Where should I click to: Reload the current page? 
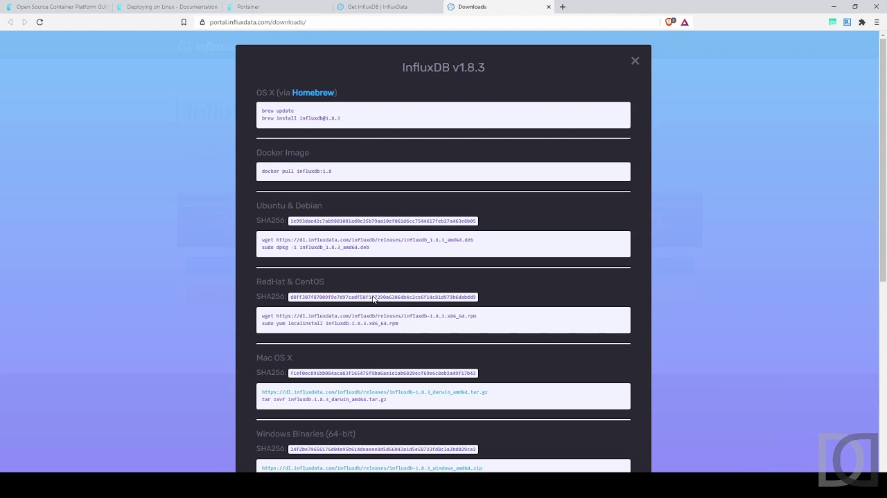pyautogui.click(x=39, y=22)
